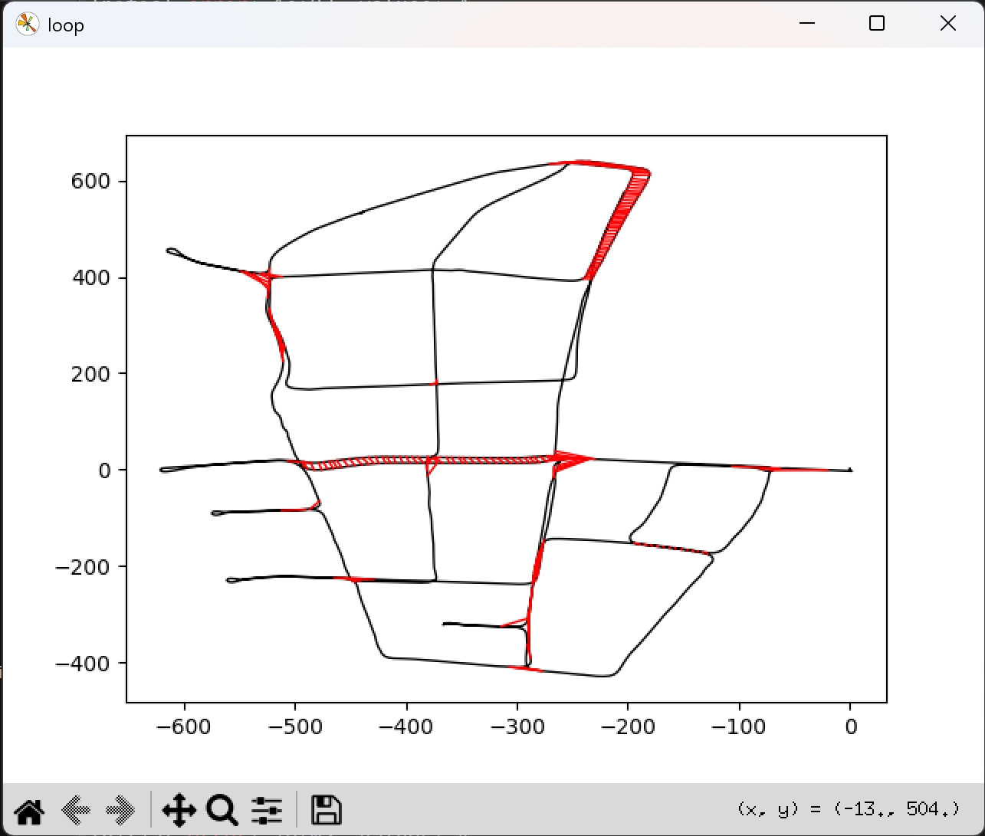Click the "loop" window title text

click(66, 25)
